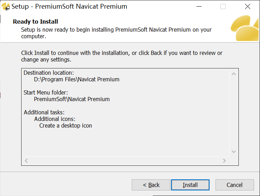Close the setup wizard window
This screenshot has height=196, width=260.
tap(247, 7)
